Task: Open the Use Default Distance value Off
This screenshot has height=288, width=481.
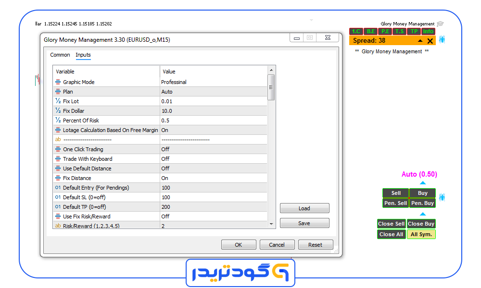Action: tap(214, 168)
